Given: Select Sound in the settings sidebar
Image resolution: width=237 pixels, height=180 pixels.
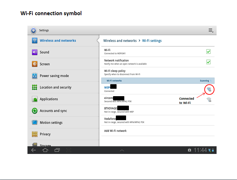Looking at the screenshot, I should tap(64, 52).
